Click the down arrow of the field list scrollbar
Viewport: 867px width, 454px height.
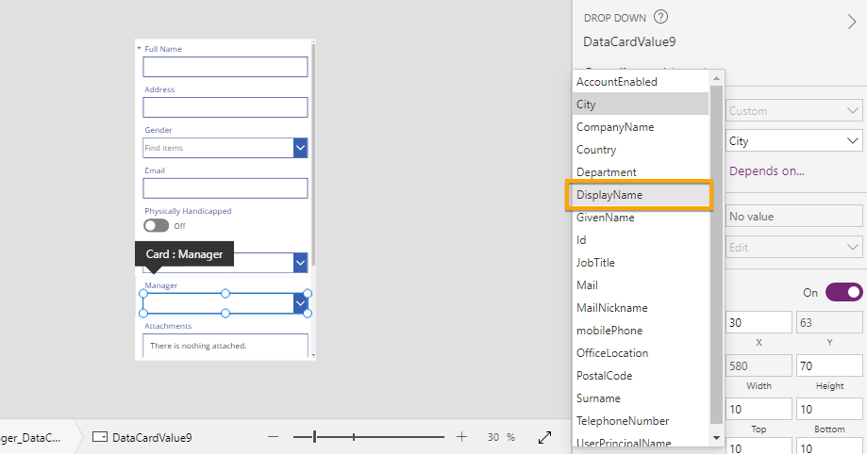(x=716, y=438)
